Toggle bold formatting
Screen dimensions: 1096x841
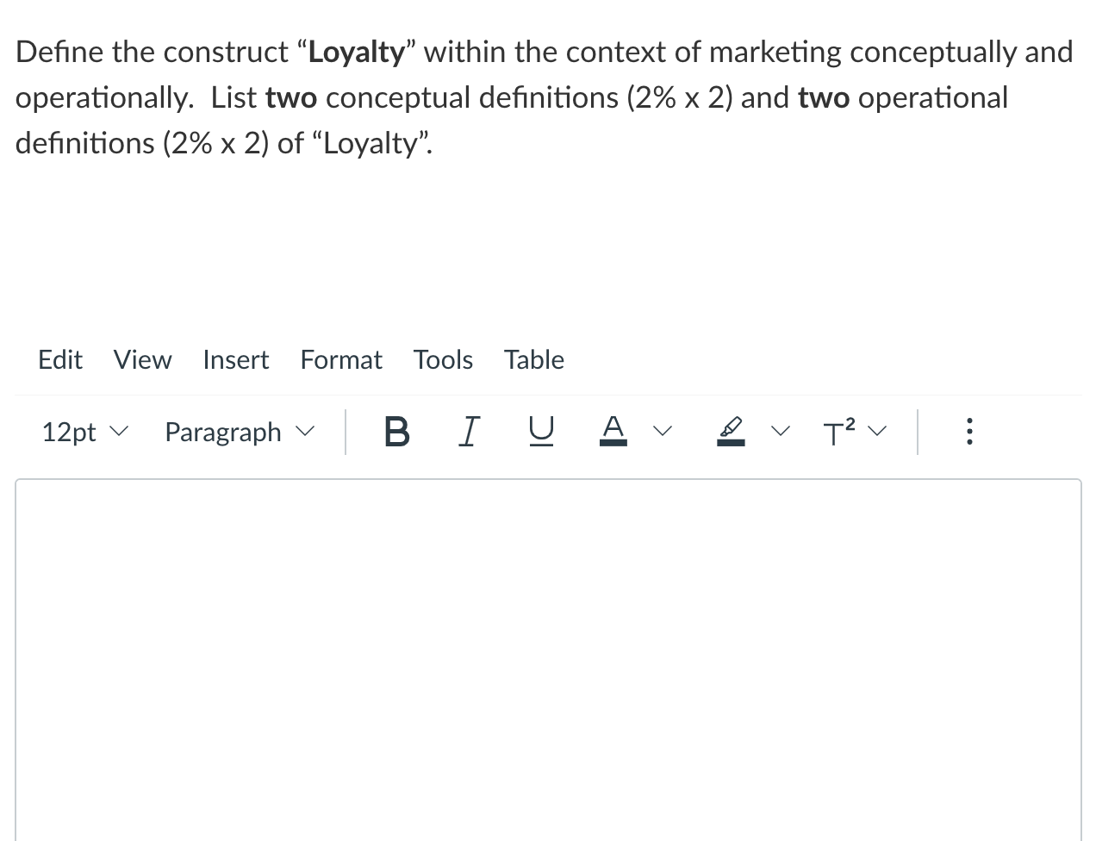click(x=396, y=432)
